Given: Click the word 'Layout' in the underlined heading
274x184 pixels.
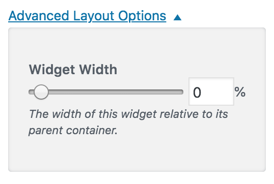Looking at the screenshot, I should 94,16.
